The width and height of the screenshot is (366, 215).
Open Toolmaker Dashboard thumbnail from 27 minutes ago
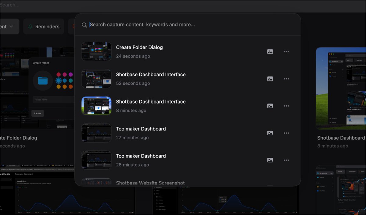coord(96,133)
